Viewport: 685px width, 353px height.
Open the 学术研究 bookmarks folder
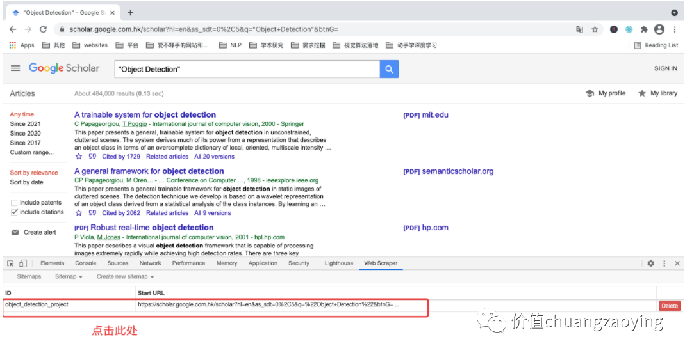[266, 45]
